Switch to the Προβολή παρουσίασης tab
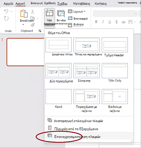The image size is (141, 148). tap(127, 3)
